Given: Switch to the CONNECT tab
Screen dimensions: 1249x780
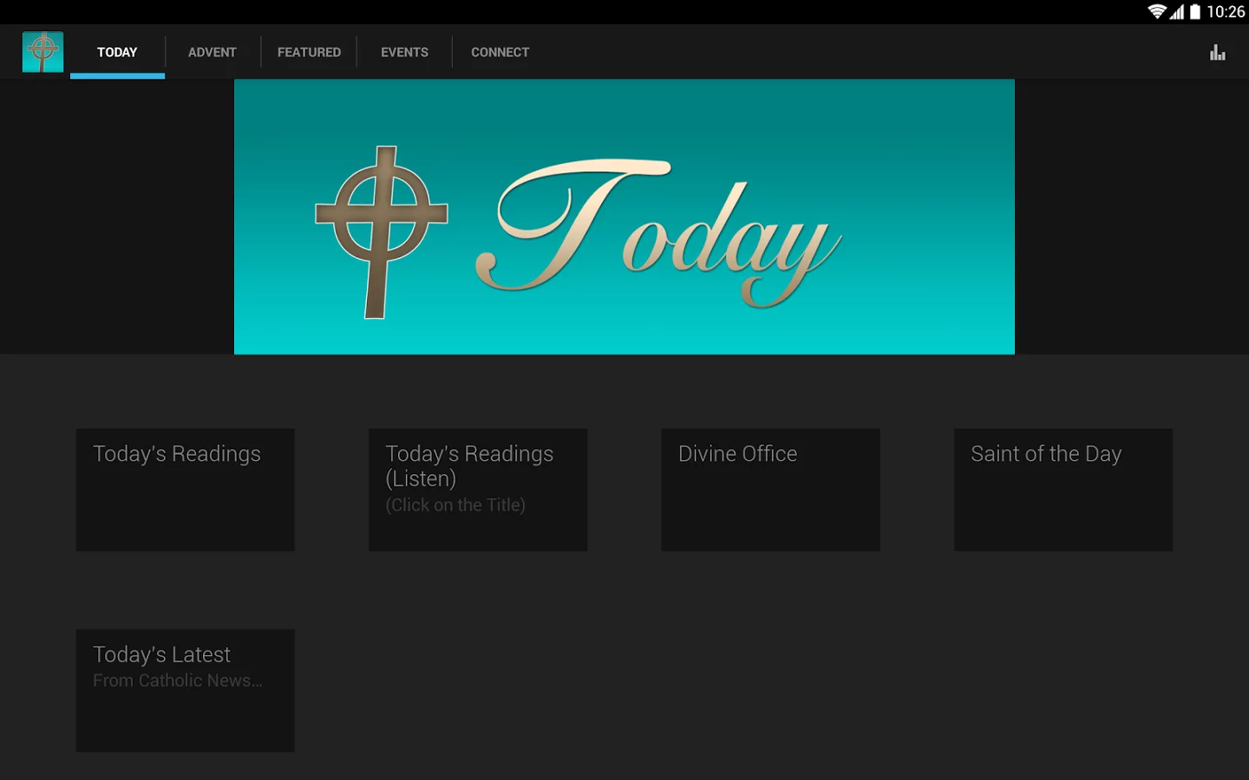Looking at the screenshot, I should tap(500, 52).
